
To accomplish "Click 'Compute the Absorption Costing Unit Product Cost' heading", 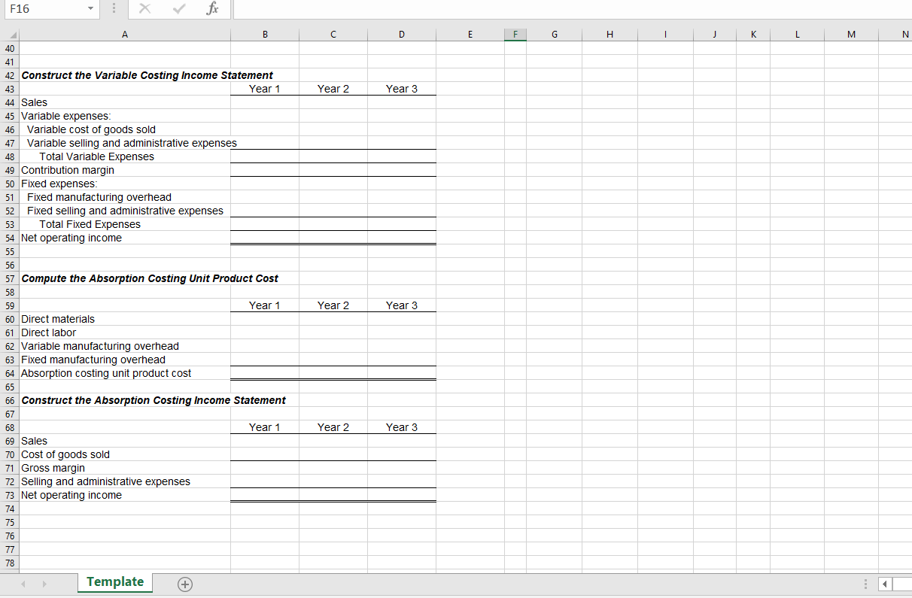I will [x=150, y=278].
